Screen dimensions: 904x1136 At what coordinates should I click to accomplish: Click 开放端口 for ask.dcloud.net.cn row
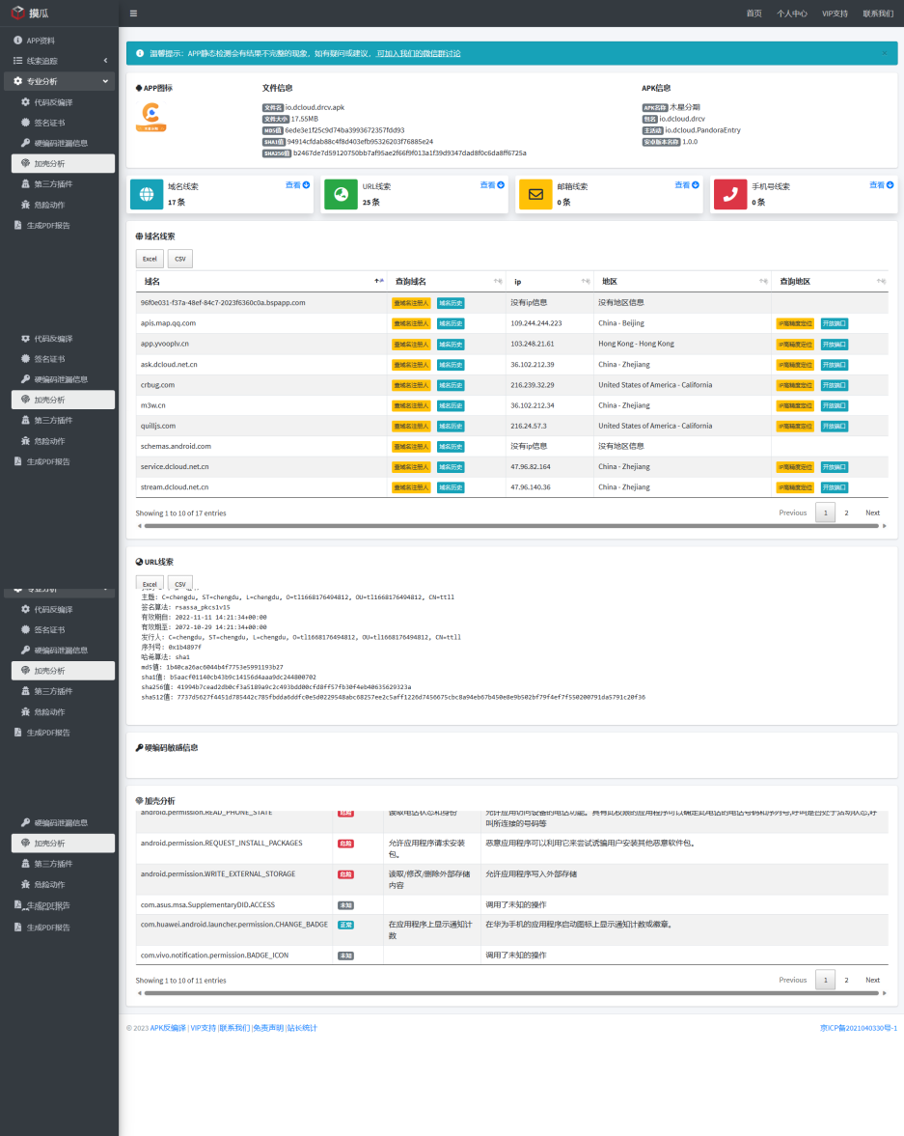(835, 365)
